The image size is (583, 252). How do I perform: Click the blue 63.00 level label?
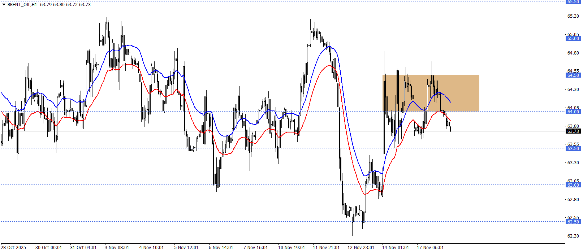[x=573, y=185]
